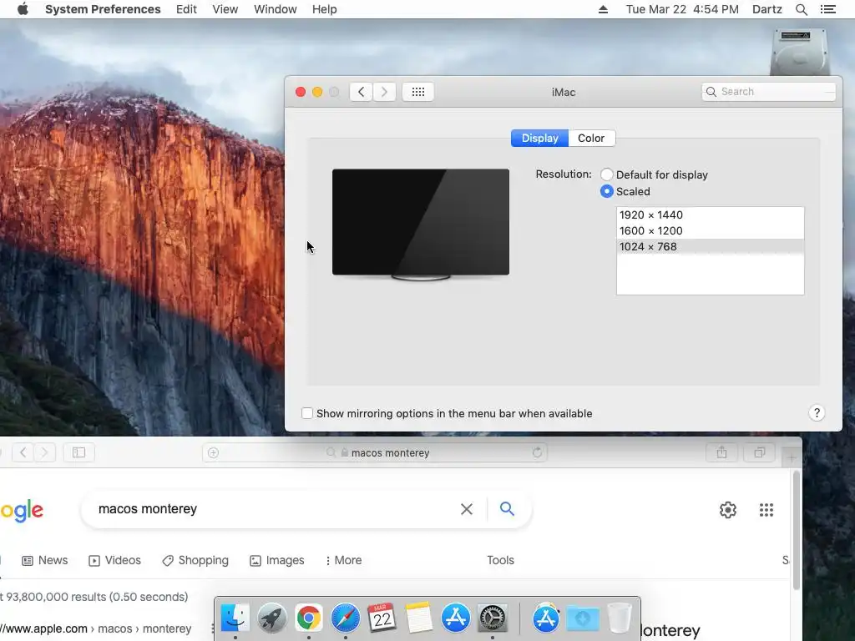Go forward in System Preferences
Viewport: 855px width, 641px height.
(384, 92)
